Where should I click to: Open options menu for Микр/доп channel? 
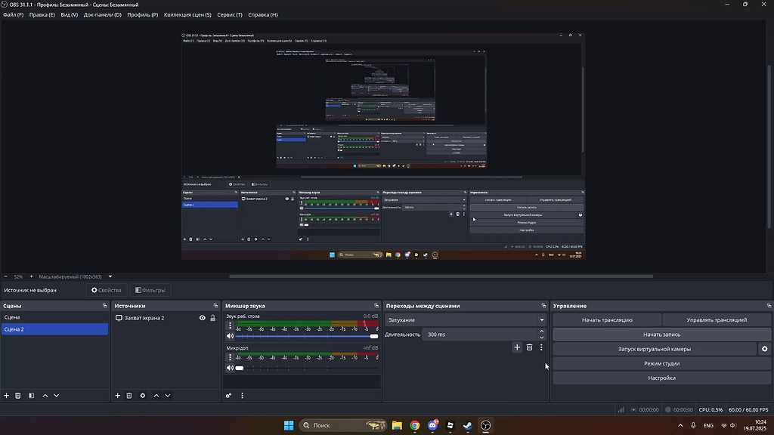pos(230,358)
